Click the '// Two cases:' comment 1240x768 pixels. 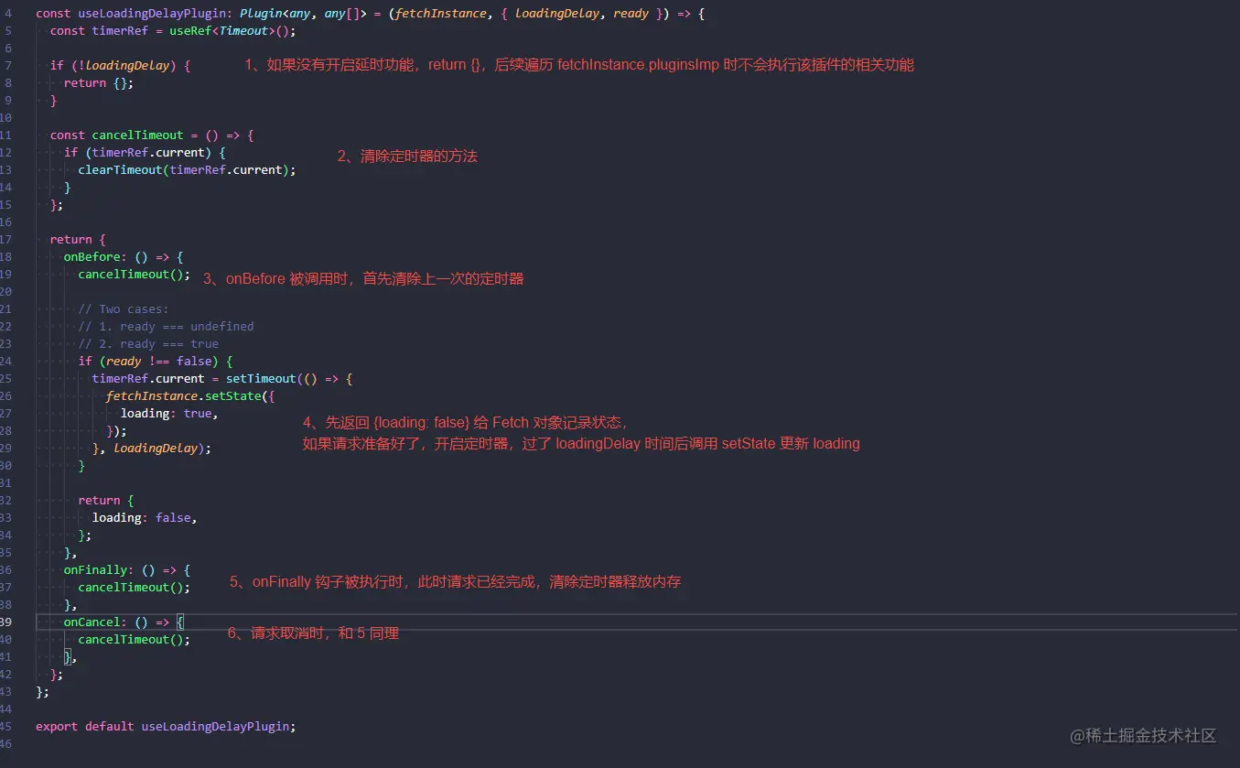(x=124, y=309)
